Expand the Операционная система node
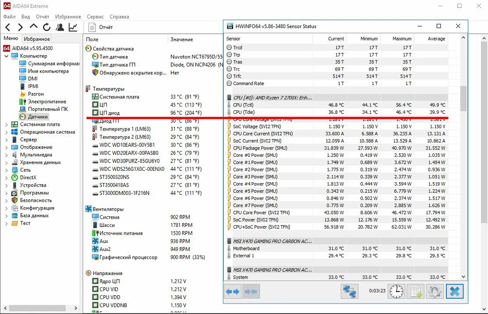 click(7, 132)
